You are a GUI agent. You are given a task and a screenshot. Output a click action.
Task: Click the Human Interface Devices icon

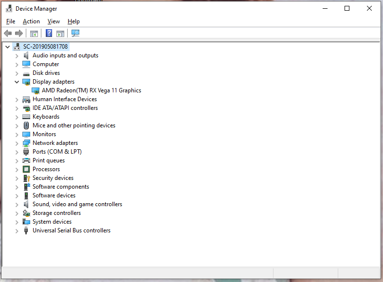26,99
